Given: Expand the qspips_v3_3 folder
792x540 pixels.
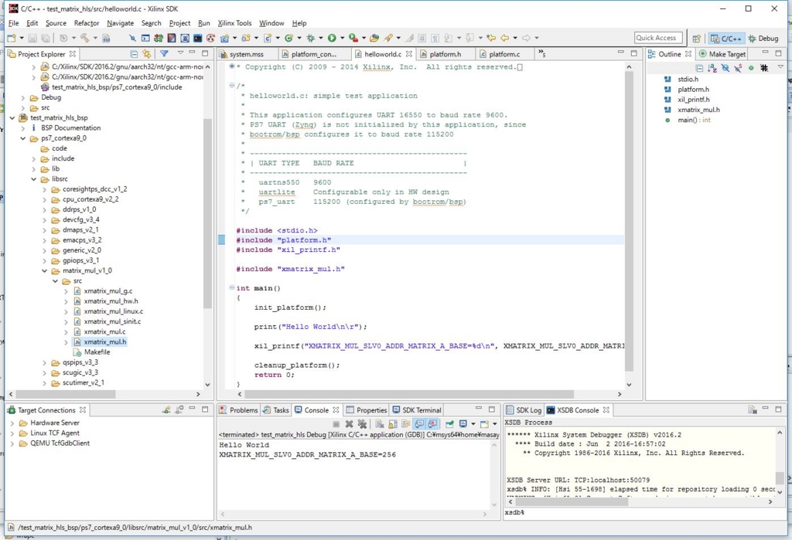Looking at the screenshot, I should tap(44, 362).
